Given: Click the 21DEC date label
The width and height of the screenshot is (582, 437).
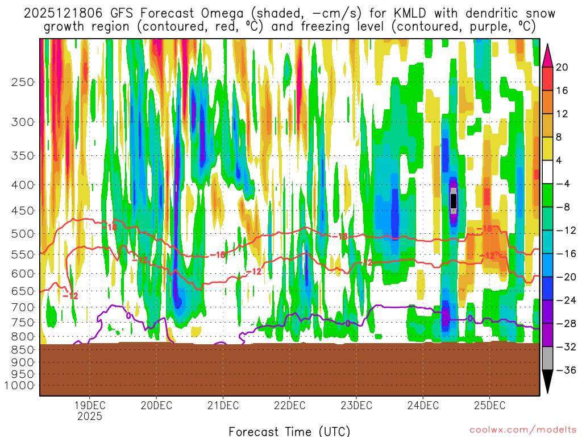Looking at the screenshot, I should click(223, 405).
